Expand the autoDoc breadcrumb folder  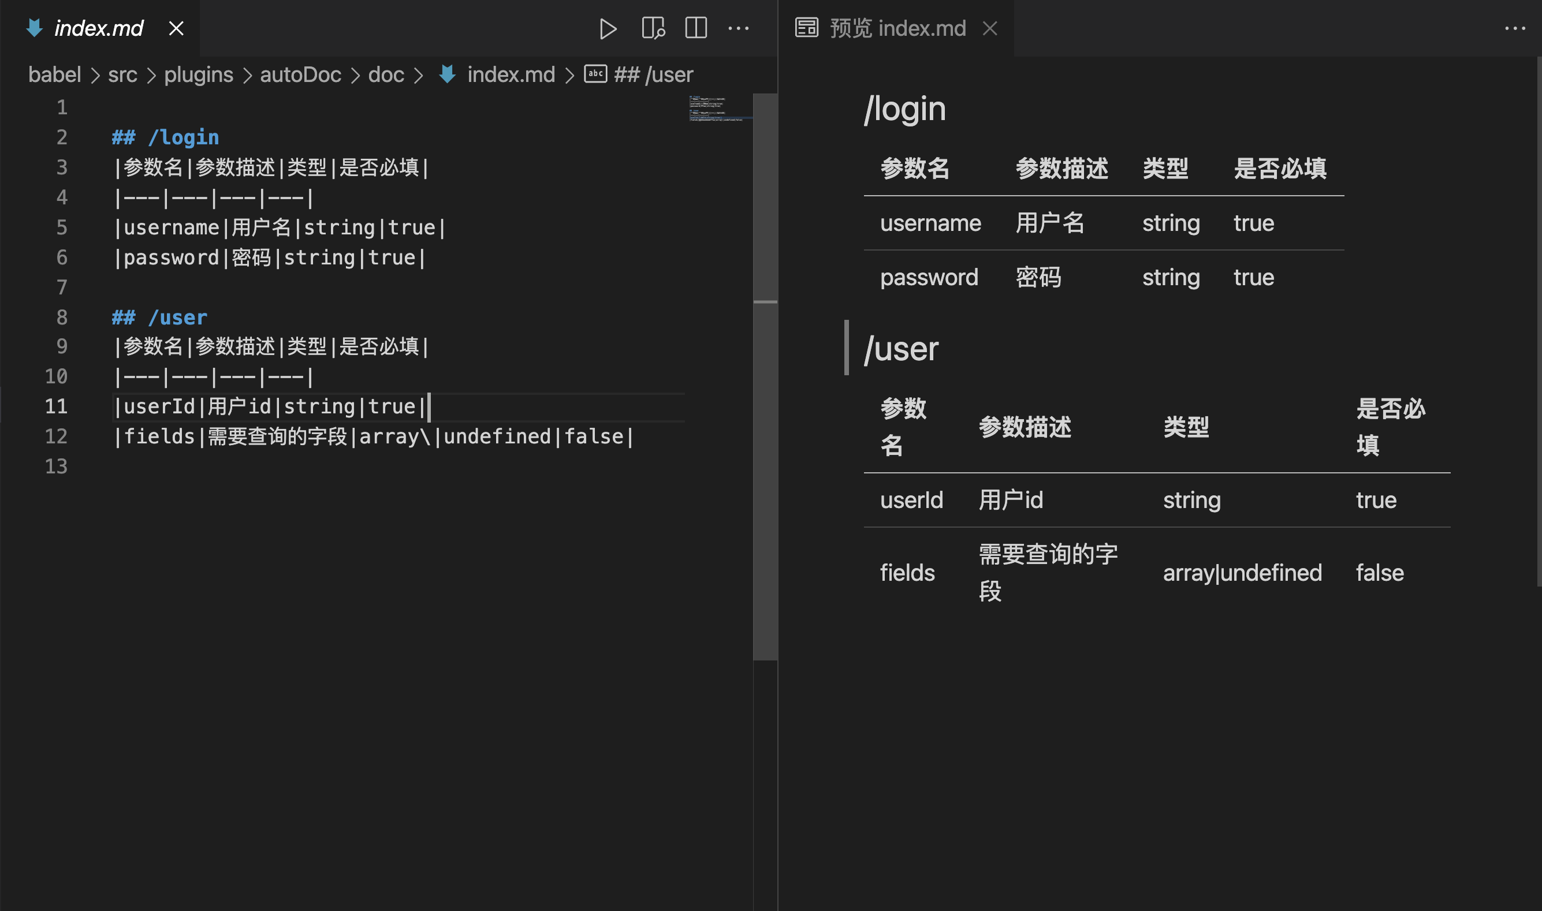tap(300, 75)
